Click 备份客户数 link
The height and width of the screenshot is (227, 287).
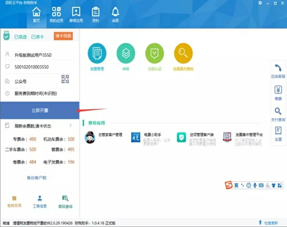(x=37, y=178)
